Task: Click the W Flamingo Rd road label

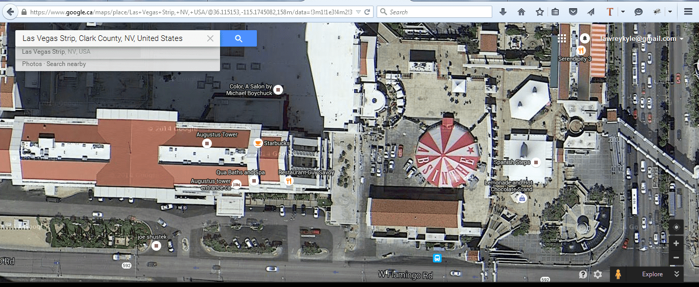Action: [405, 275]
